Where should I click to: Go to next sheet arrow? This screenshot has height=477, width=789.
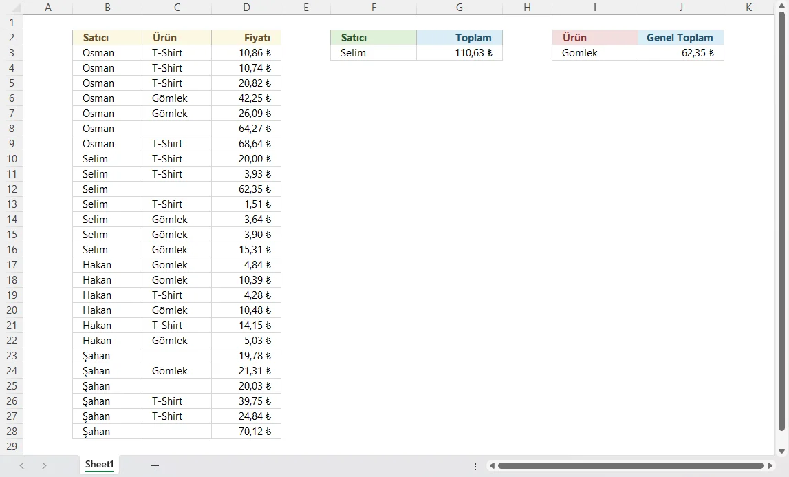[44, 465]
